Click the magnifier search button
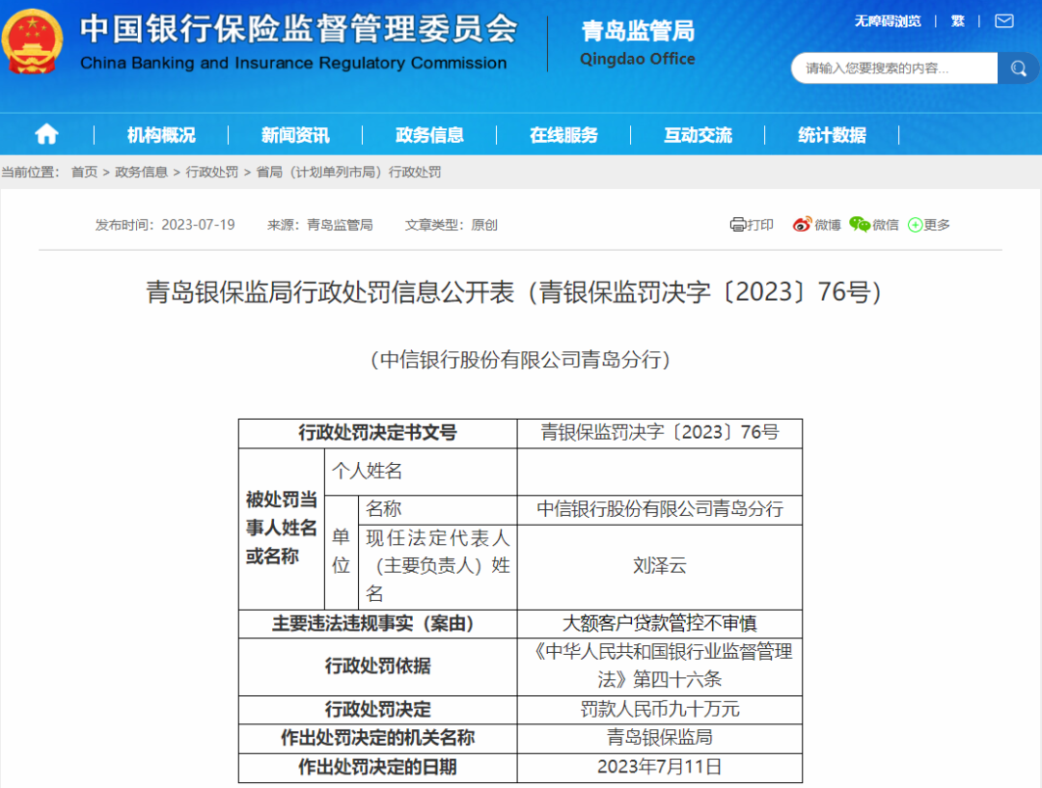The width and height of the screenshot is (1042, 788). 1018,68
